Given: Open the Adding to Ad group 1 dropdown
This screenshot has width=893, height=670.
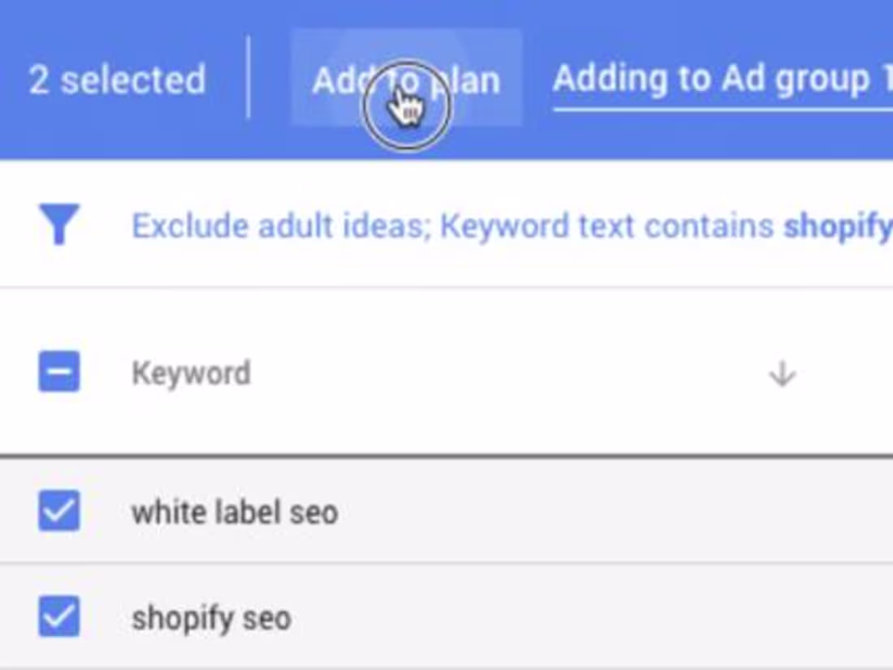Looking at the screenshot, I should [721, 79].
